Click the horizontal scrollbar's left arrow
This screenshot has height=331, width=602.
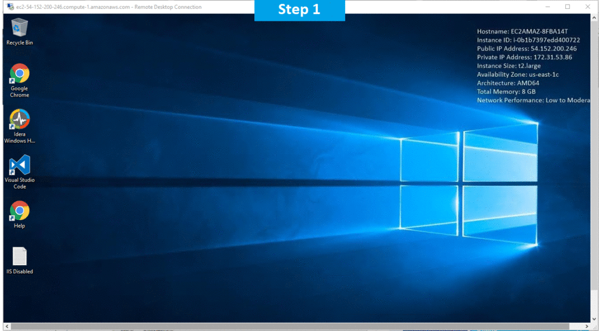(4, 327)
